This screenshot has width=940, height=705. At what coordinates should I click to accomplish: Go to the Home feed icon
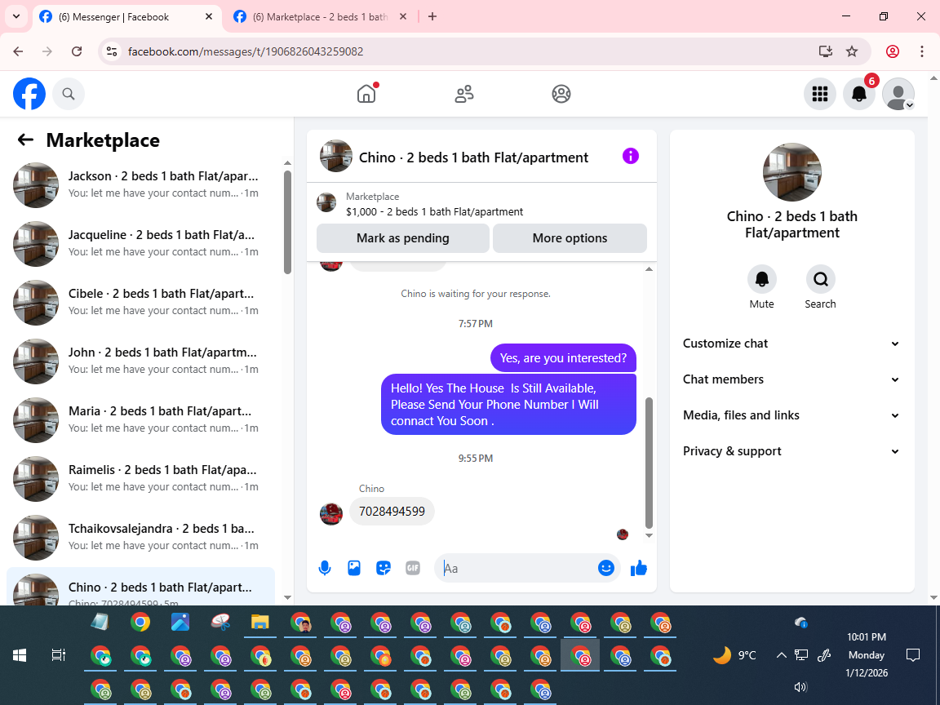366,94
